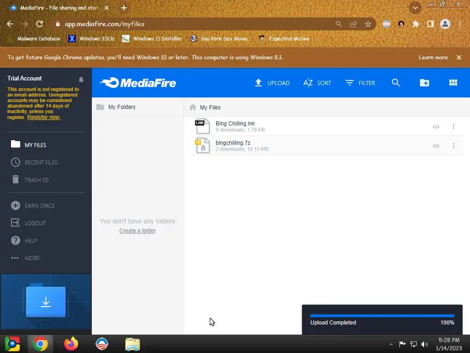Expand MORE options in sidebar
The height and width of the screenshot is (353, 470).
pos(25,258)
